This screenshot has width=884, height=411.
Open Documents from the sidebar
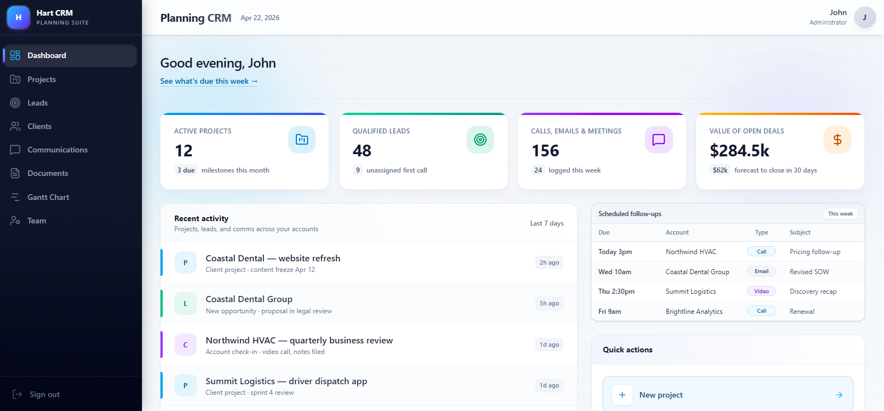click(x=70, y=173)
